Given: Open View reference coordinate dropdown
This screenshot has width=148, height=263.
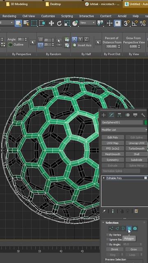Looking at the screenshot, I should [x=88, y=23].
